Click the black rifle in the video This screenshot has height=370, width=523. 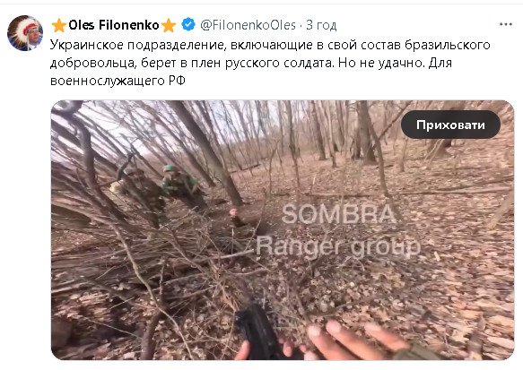point(258,332)
